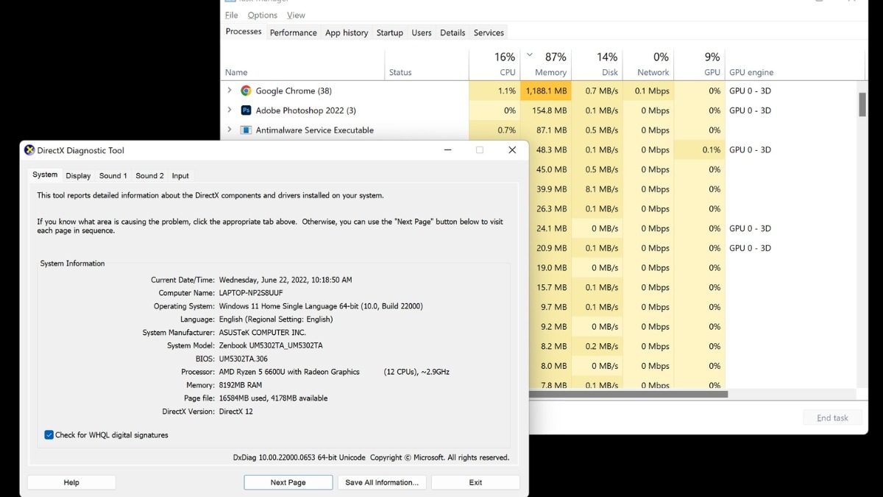Open the Sound 1 tab

pos(113,176)
